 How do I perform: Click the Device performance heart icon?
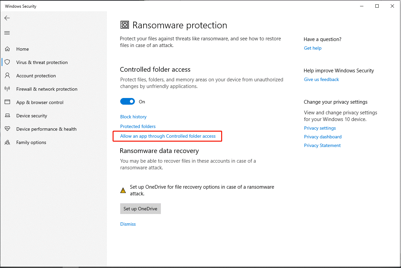pyautogui.click(x=7, y=129)
